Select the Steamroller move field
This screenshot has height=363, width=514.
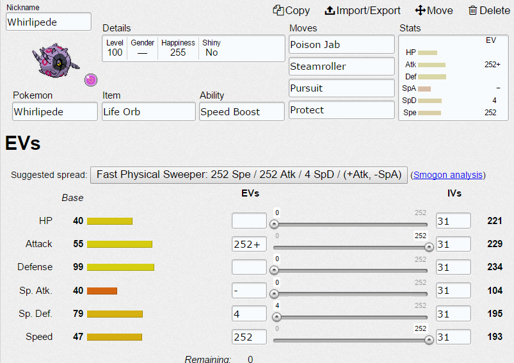tap(342, 66)
